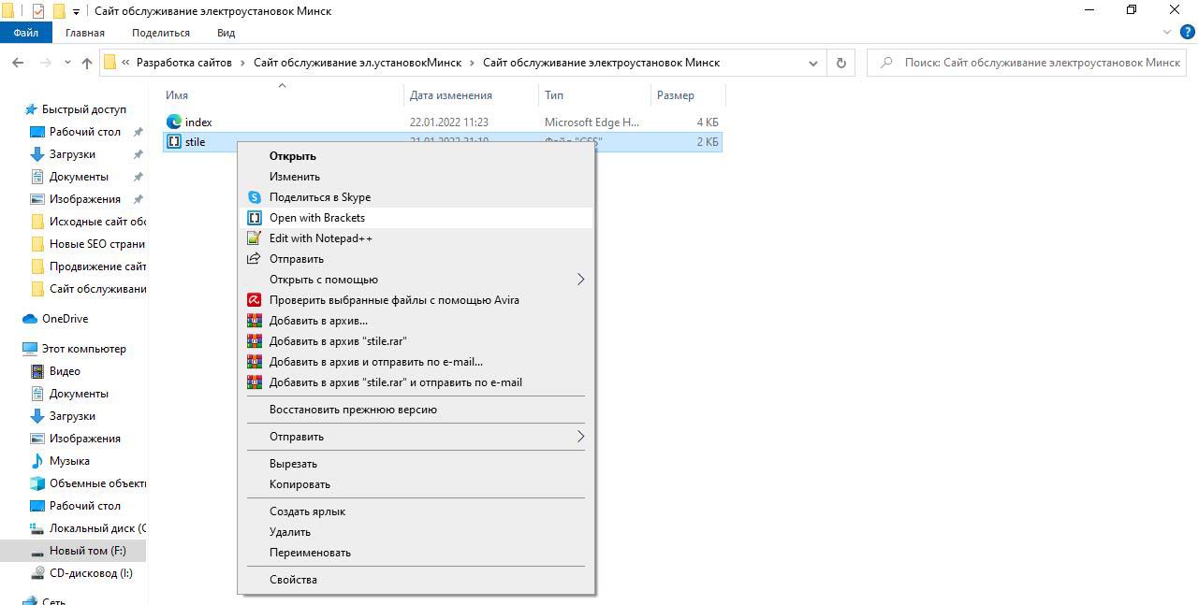Viewport: 1198px width, 605px height.
Task: Open the Файл ribbon tab
Action: point(26,33)
